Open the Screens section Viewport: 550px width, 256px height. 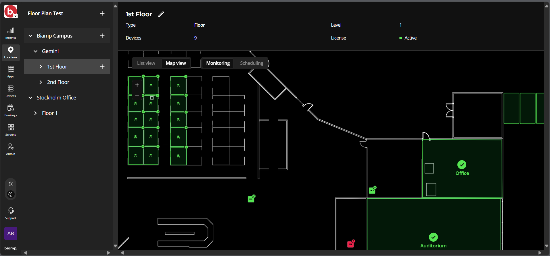tap(11, 130)
